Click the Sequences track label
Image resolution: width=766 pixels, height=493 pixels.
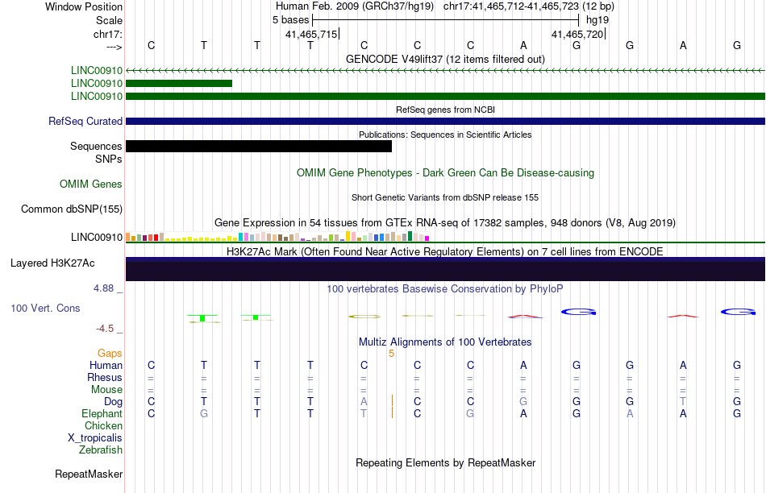pyautogui.click(x=96, y=146)
